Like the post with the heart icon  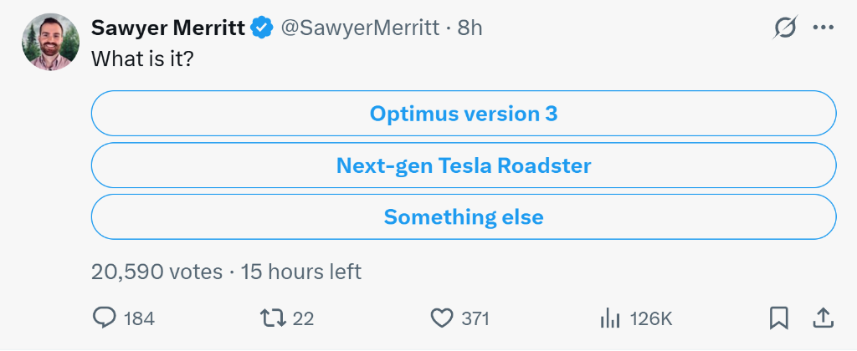click(x=442, y=318)
